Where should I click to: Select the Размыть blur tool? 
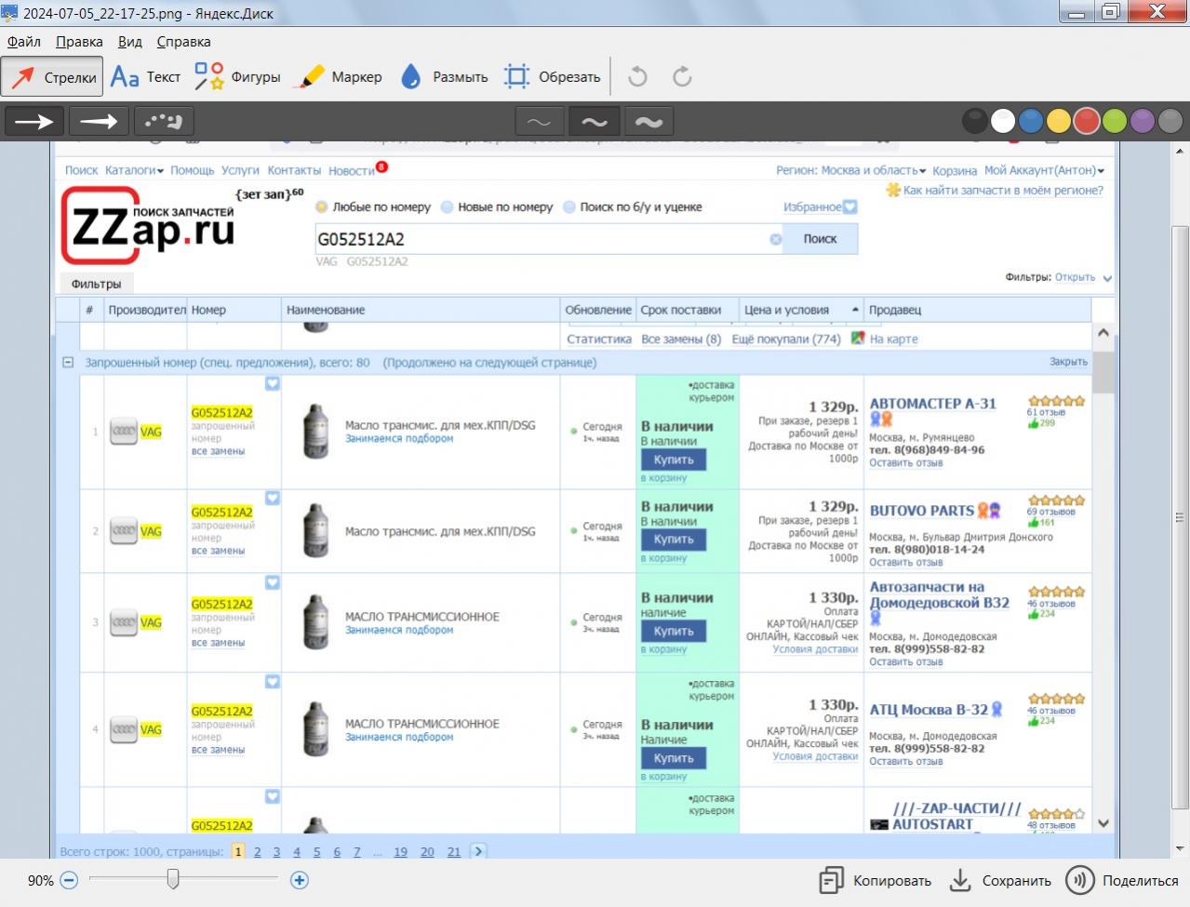point(444,77)
